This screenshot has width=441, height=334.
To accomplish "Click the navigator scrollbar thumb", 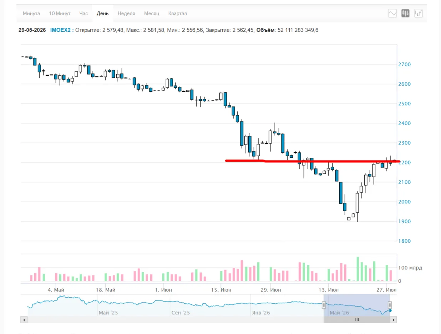I will point(357,320).
